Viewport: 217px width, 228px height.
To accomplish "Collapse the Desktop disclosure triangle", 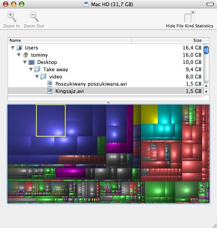I will 25,62.
